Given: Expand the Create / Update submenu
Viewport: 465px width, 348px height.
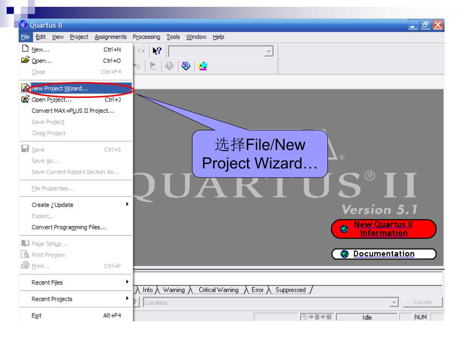Looking at the screenshot, I should (127, 204).
